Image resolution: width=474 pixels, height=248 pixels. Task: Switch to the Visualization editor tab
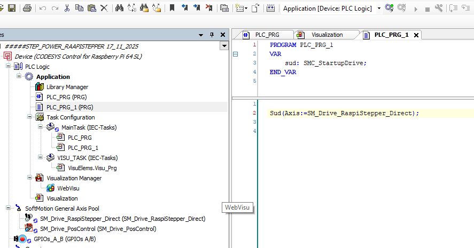[327, 35]
